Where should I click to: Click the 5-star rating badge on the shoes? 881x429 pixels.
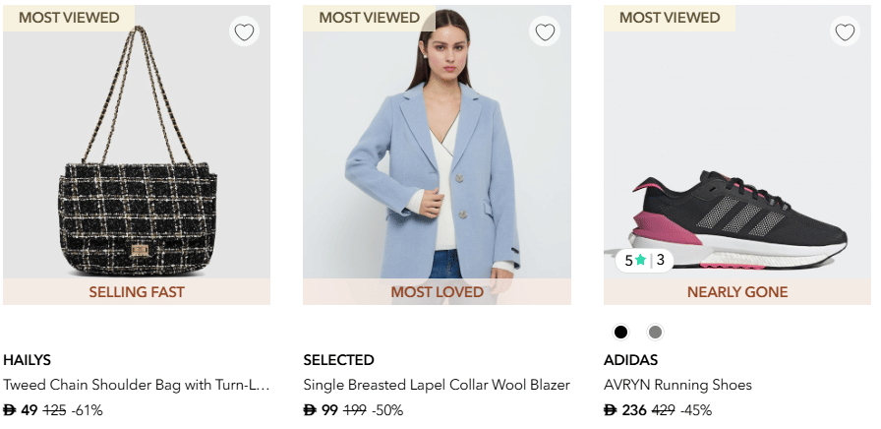[x=644, y=261]
